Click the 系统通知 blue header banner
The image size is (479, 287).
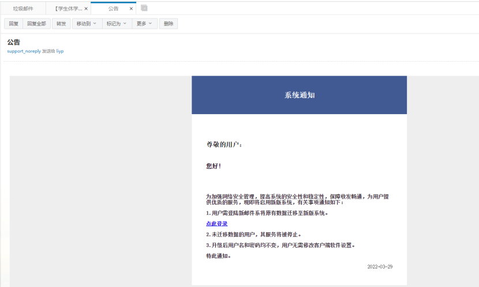tap(299, 95)
